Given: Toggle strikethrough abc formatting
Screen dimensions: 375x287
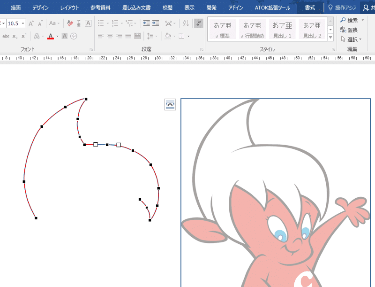Looking at the screenshot, I should pyautogui.click(x=6, y=36).
